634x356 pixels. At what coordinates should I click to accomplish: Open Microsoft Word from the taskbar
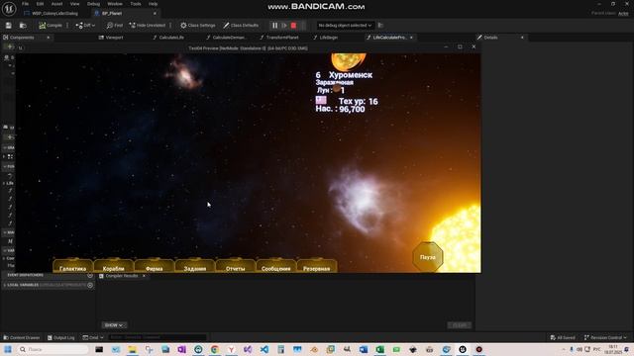[x=364, y=349]
